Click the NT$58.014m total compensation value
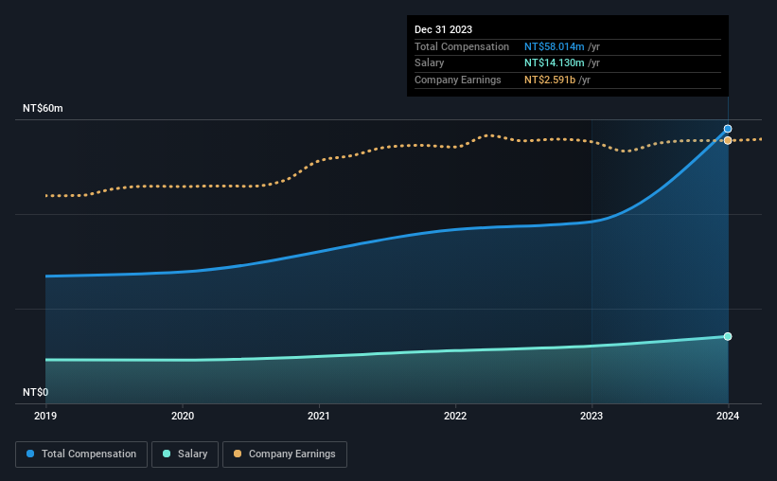 (x=554, y=46)
